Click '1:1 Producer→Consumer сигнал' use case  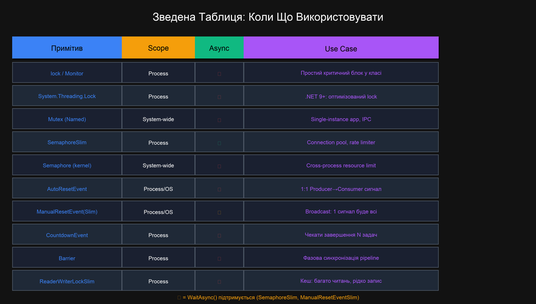tap(341, 188)
